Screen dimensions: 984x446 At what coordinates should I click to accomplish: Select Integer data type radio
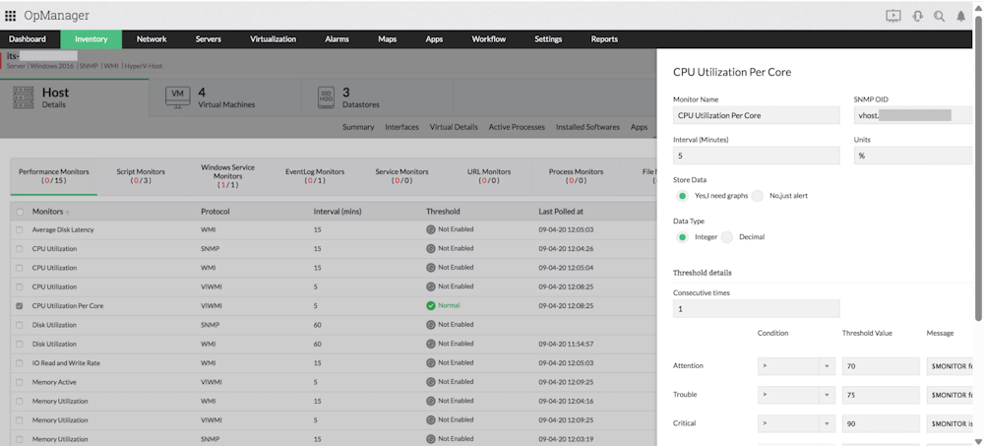tap(682, 237)
